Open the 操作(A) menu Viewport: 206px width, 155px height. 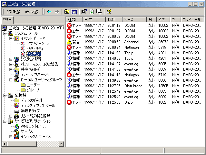pos(14,12)
